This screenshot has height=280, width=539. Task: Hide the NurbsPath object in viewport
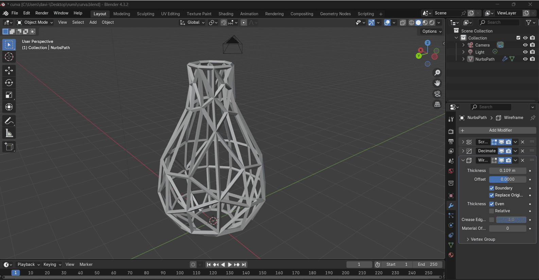click(525, 59)
